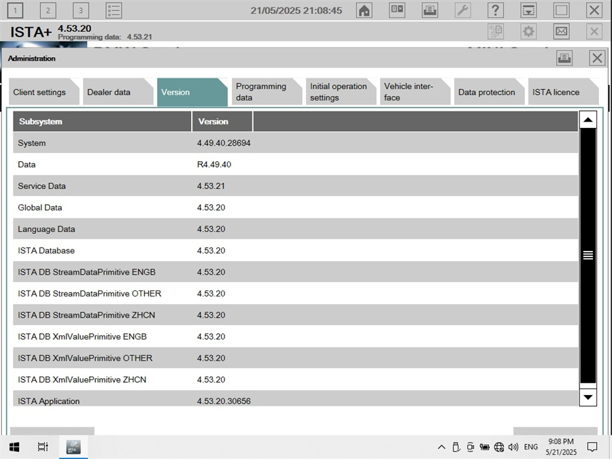Open help using the question mark icon
This screenshot has width=612, height=459.
click(x=496, y=10)
